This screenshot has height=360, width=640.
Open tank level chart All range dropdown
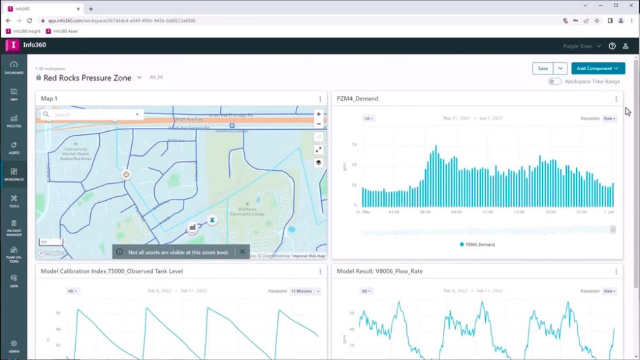72,291
